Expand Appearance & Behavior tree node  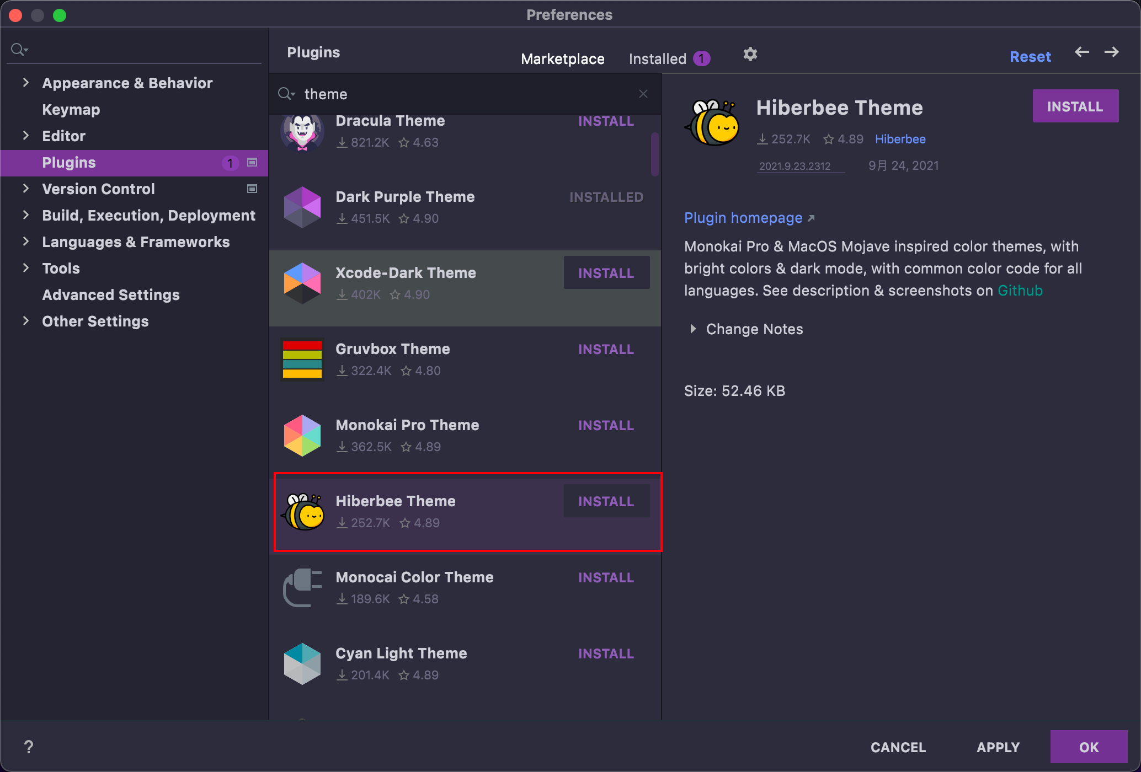pyautogui.click(x=25, y=83)
